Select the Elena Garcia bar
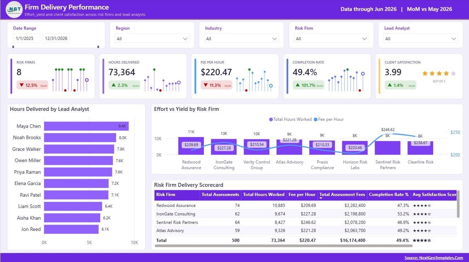The height and width of the screenshot is (262, 469). tap(76, 183)
